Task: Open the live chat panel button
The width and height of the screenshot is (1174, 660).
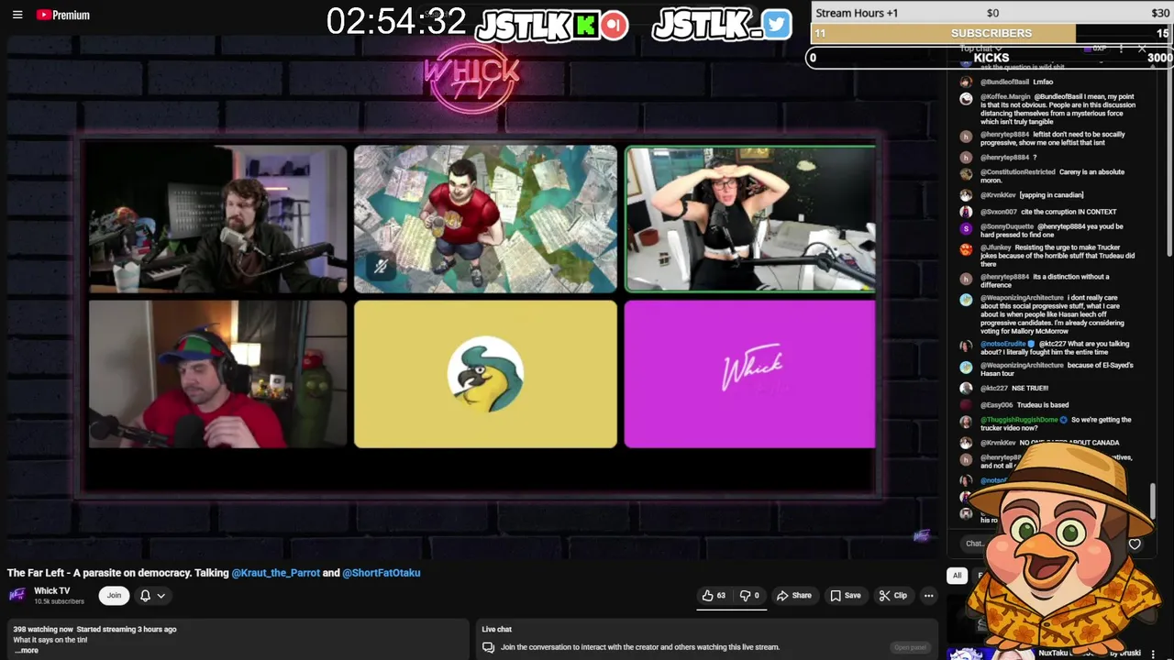Action: point(910,647)
